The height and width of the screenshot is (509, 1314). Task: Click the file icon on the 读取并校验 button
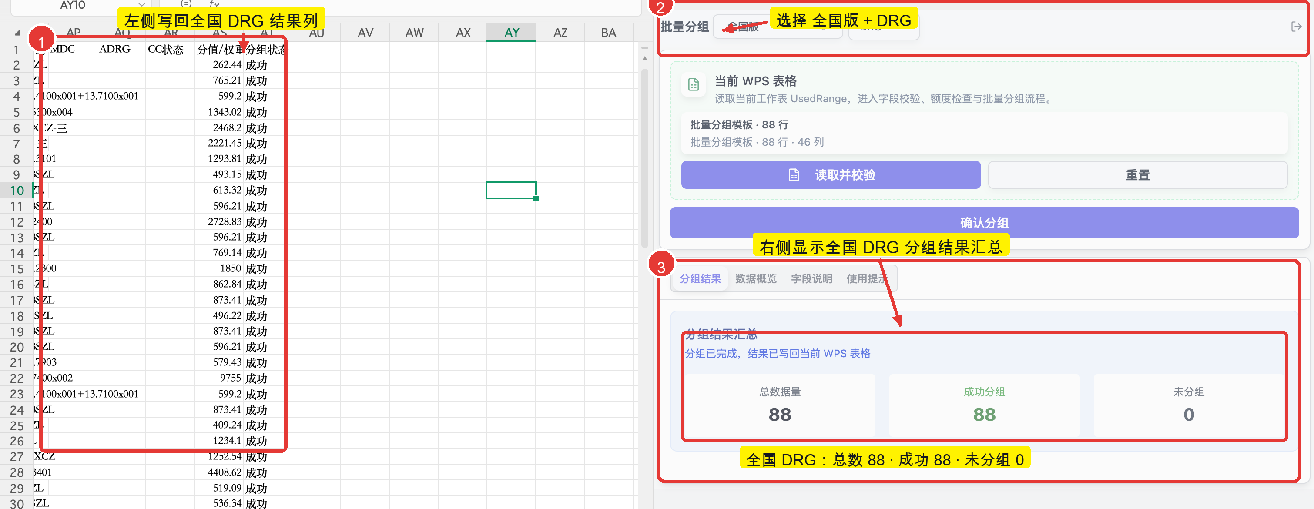point(794,175)
